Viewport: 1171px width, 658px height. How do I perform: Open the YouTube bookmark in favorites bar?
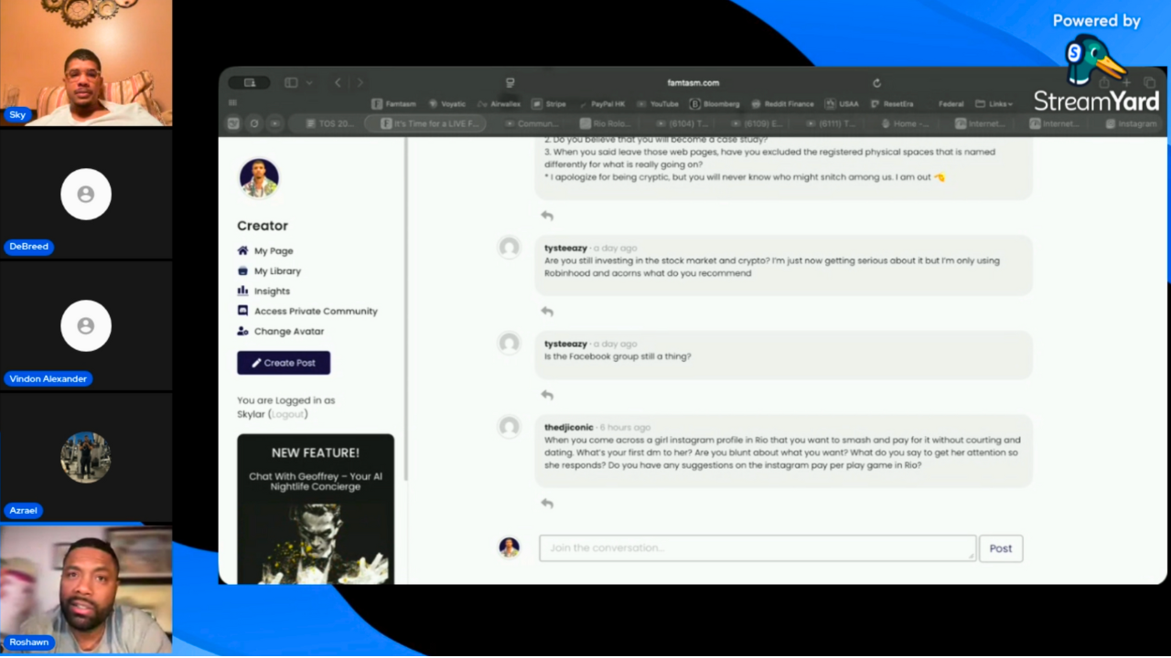pyautogui.click(x=659, y=104)
